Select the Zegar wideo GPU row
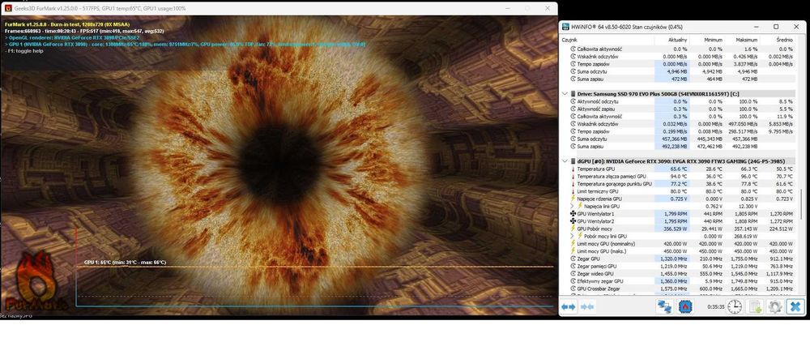 (x=678, y=273)
